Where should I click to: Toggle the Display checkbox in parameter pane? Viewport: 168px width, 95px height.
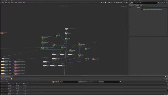click(130, 7)
